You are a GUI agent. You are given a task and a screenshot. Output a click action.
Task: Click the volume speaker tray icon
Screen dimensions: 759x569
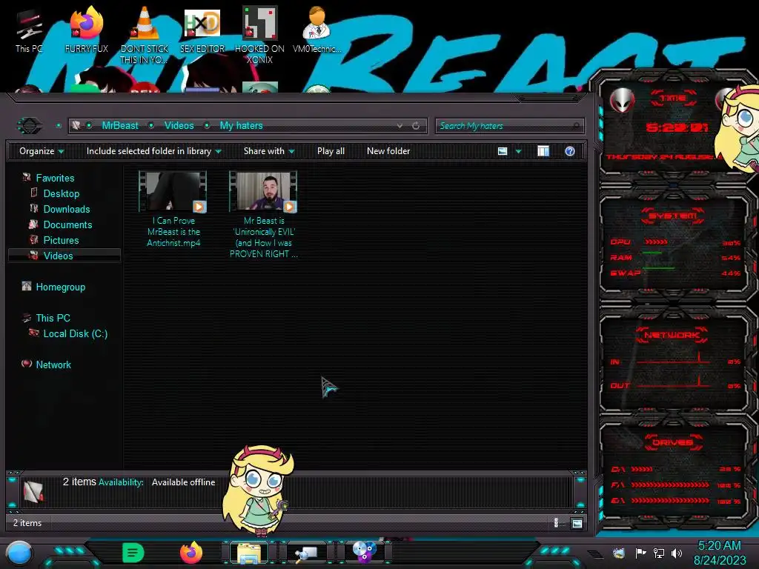(x=676, y=553)
